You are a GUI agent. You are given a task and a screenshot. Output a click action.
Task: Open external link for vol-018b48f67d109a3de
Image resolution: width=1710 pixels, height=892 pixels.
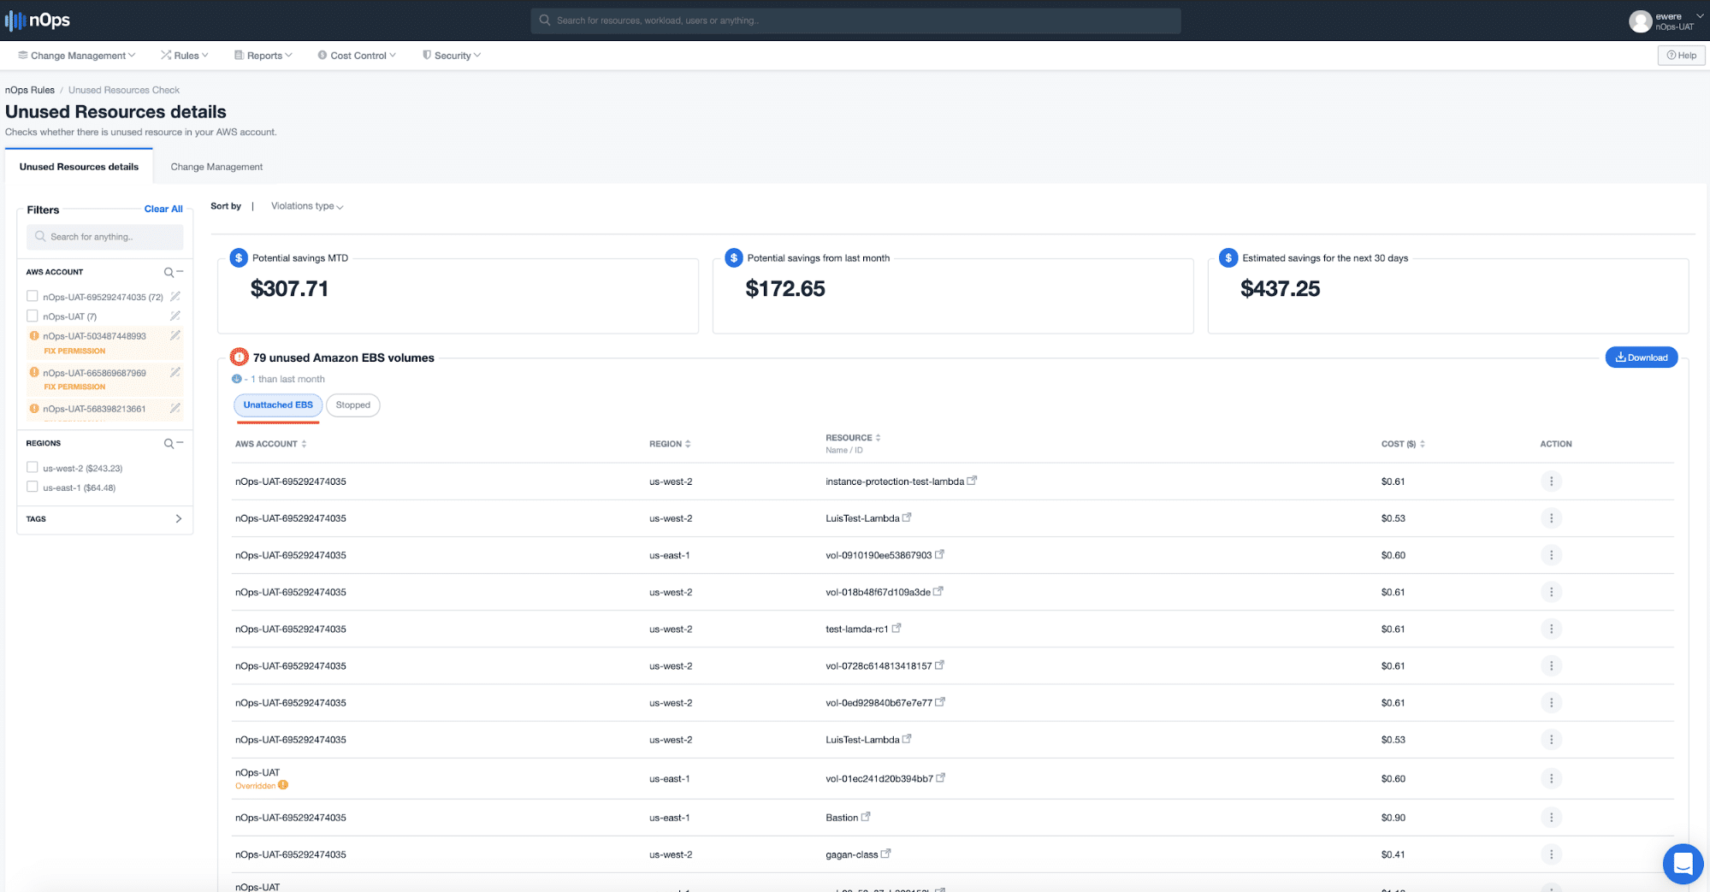pos(938,591)
